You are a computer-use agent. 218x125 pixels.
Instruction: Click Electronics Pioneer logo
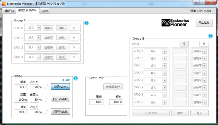coord(175,23)
